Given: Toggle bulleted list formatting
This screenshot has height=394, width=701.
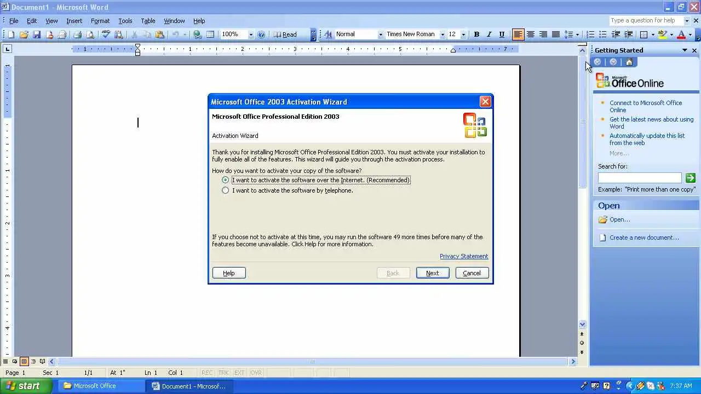Looking at the screenshot, I should pos(603,34).
